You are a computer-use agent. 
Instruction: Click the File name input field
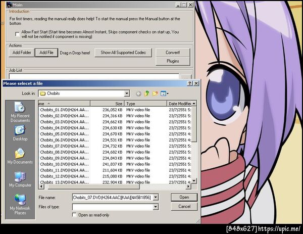[113, 198]
